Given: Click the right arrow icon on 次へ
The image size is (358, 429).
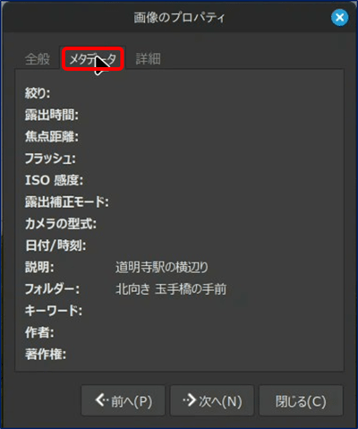Looking at the screenshot, I should click(x=190, y=400).
